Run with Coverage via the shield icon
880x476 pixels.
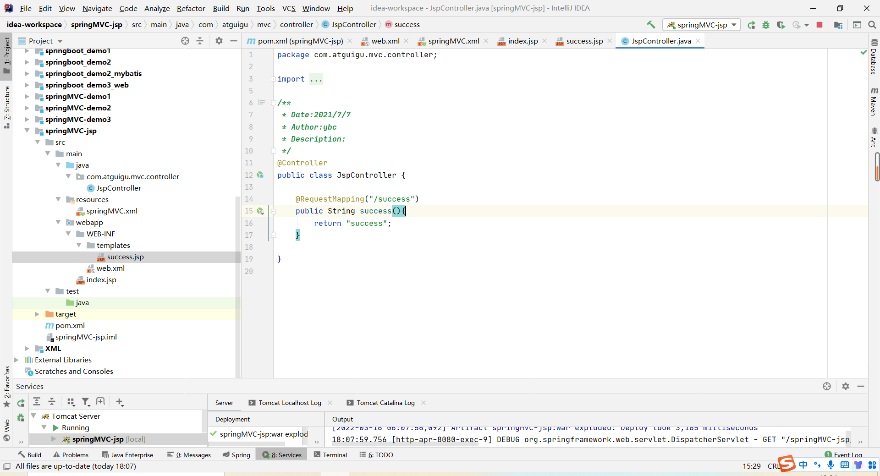pyautogui.click(x=781, y=25)
